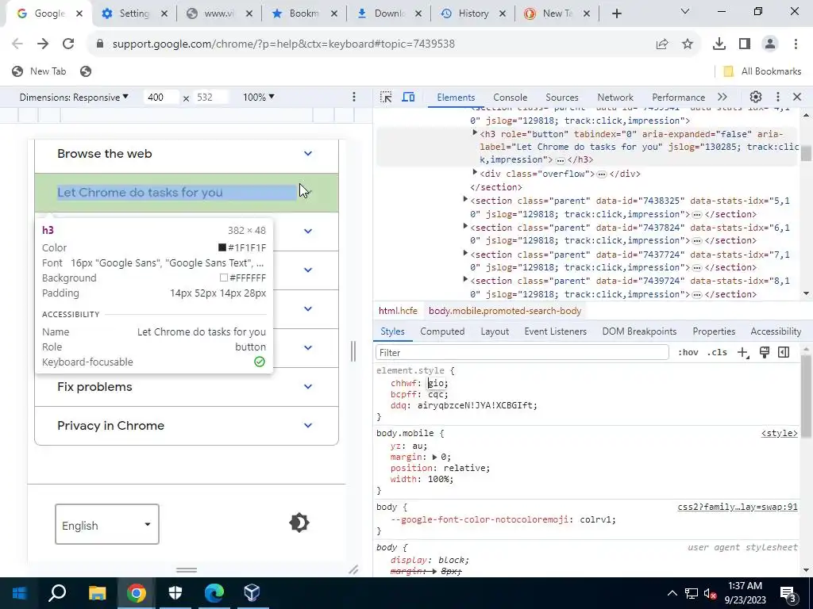Close the DevTools panel
The image size is (813, 609).
797,97
